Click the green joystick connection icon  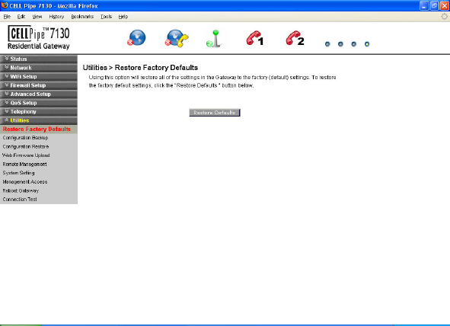214,39
